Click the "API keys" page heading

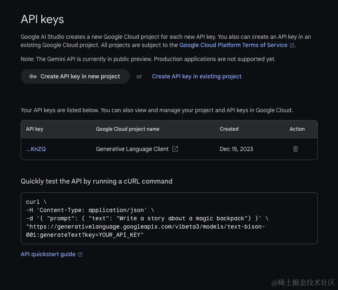(43, 19)
